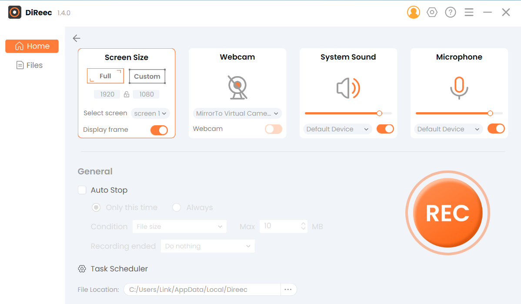This screenshot has width=521, height=304.
Task: Close the DiReec window
Action: (506, 12)
